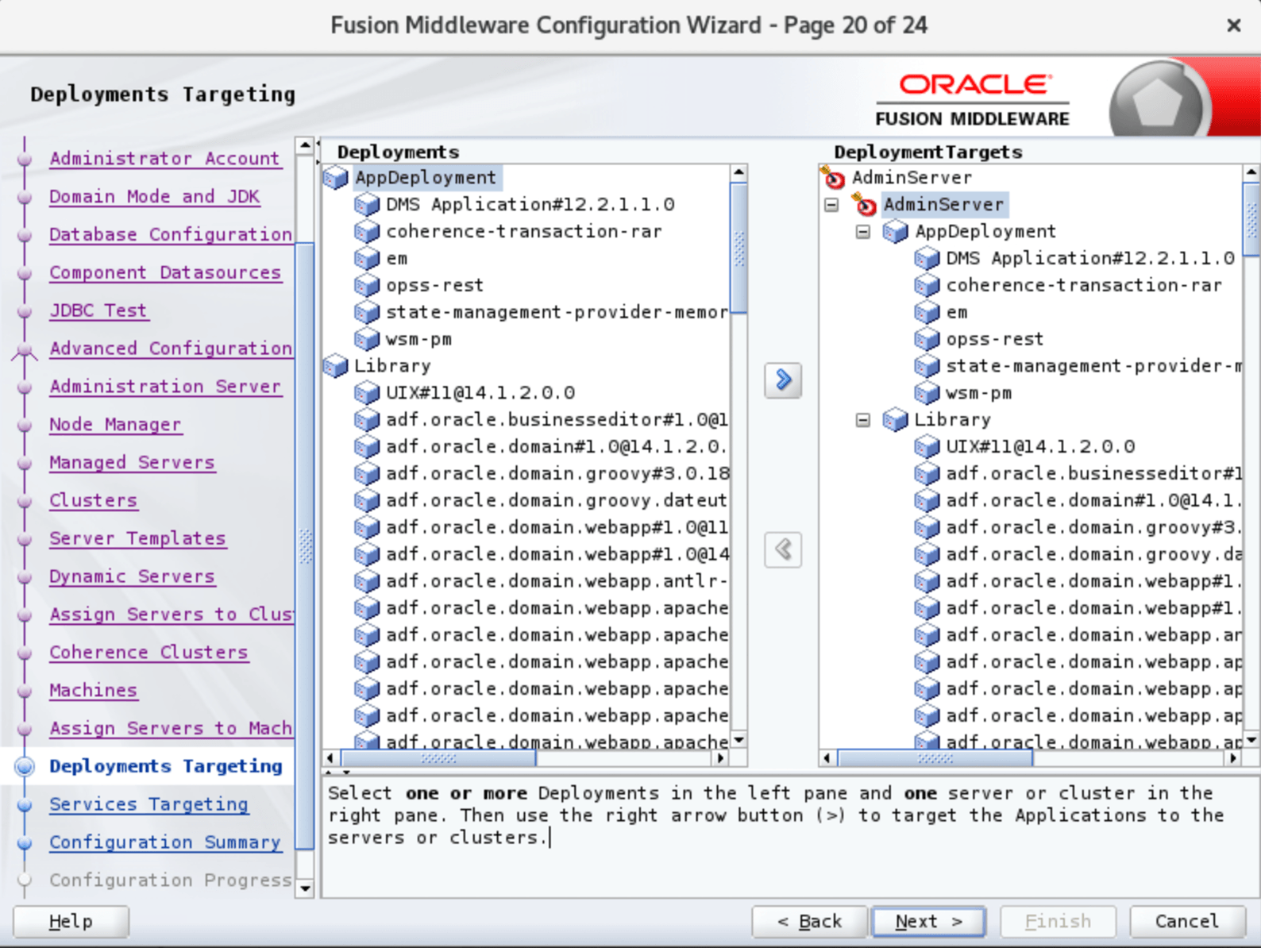Click the UIX#11 icon in Deployments pane
This screenshot has height=948, width=1261.
point(367,393)
